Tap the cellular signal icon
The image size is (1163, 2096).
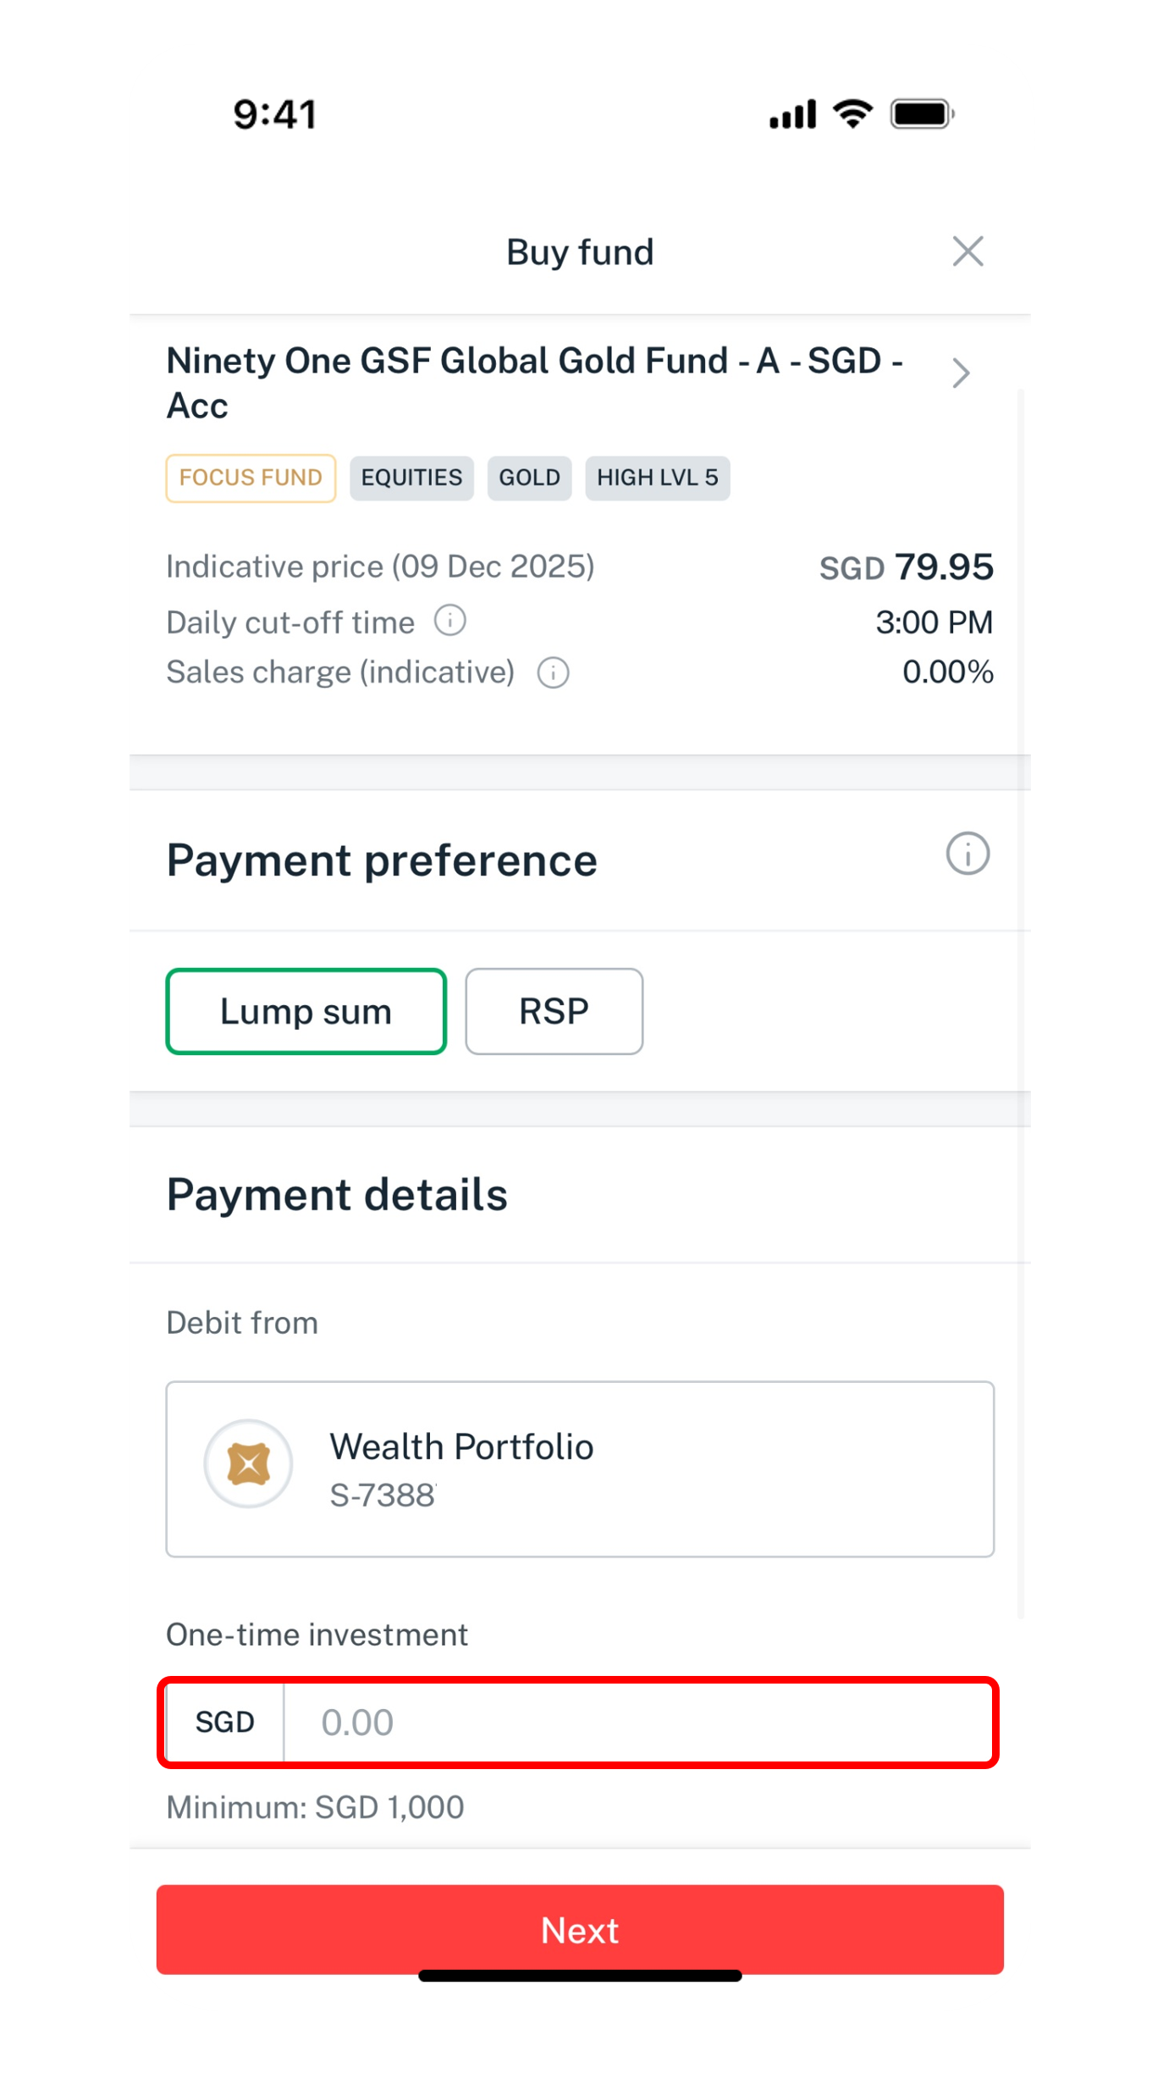[x=792, y=114]
